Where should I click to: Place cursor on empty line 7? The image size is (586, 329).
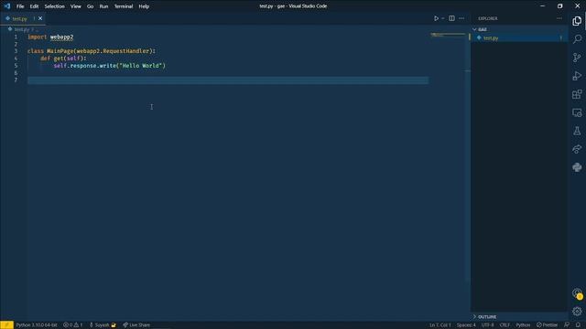pyautogui.click(x=228, y=80)
